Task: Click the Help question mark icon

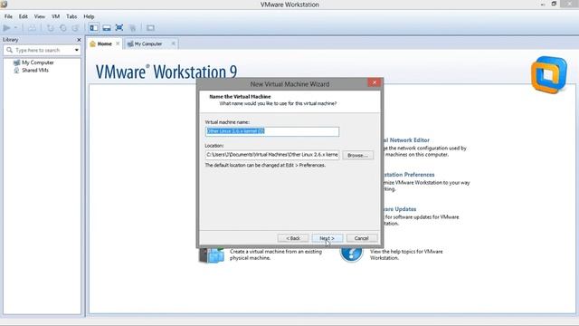Action: click(351, 254)
